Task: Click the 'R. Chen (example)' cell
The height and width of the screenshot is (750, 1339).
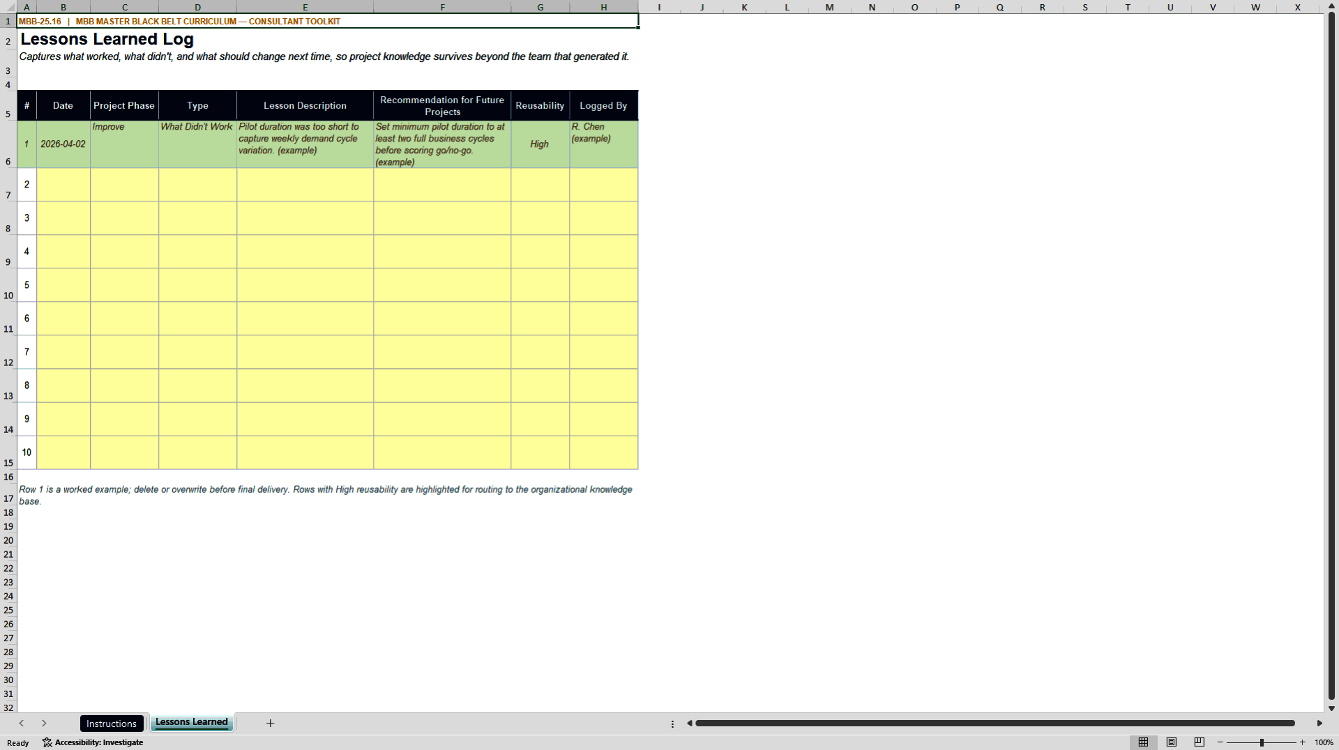Action: pyautogui.click(x=603, y=144)
